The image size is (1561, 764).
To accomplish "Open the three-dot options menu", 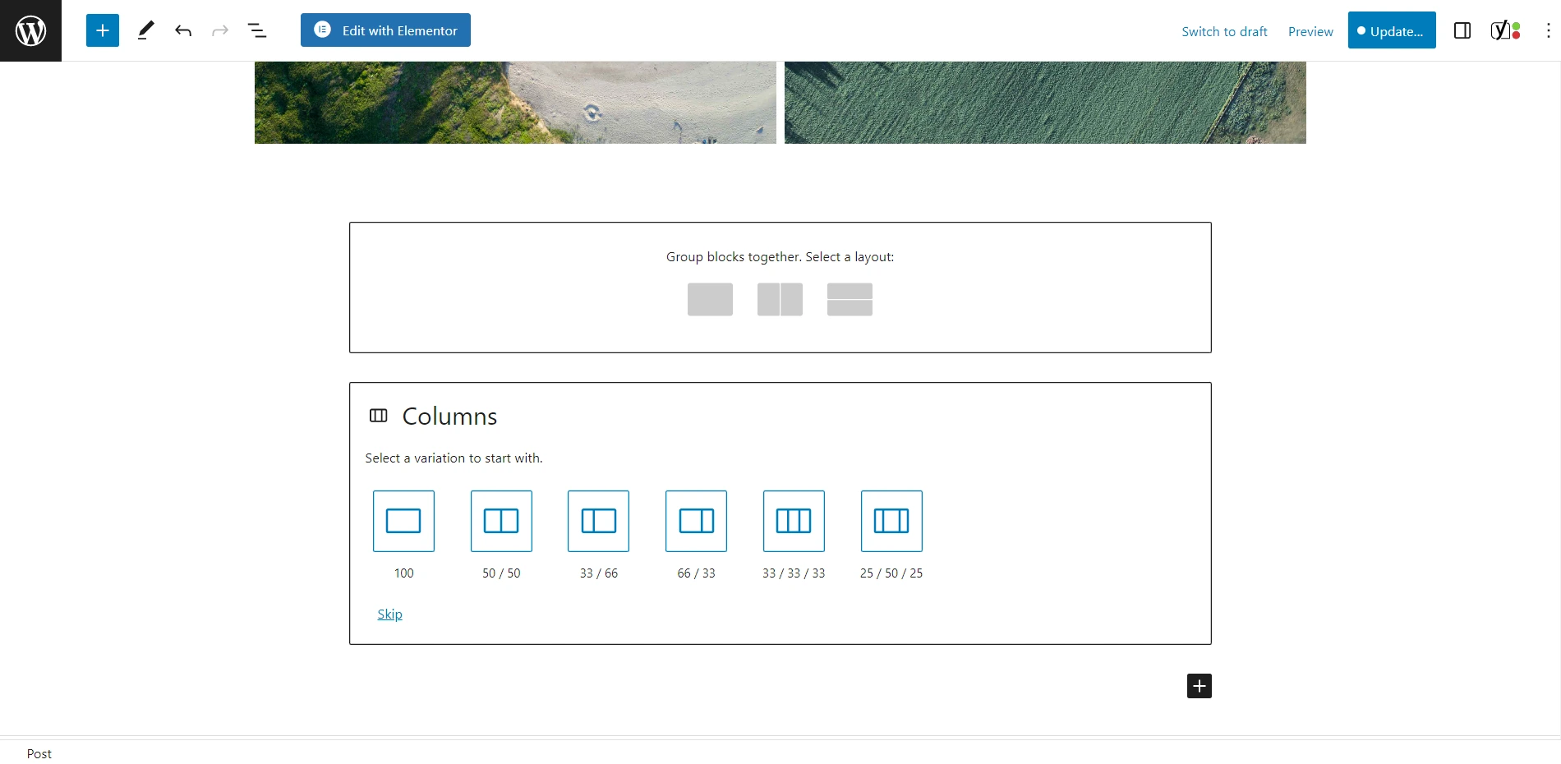I will [1548, 30].
